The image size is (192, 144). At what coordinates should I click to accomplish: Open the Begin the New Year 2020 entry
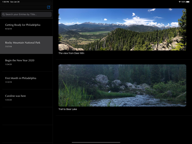coord(26,63)
